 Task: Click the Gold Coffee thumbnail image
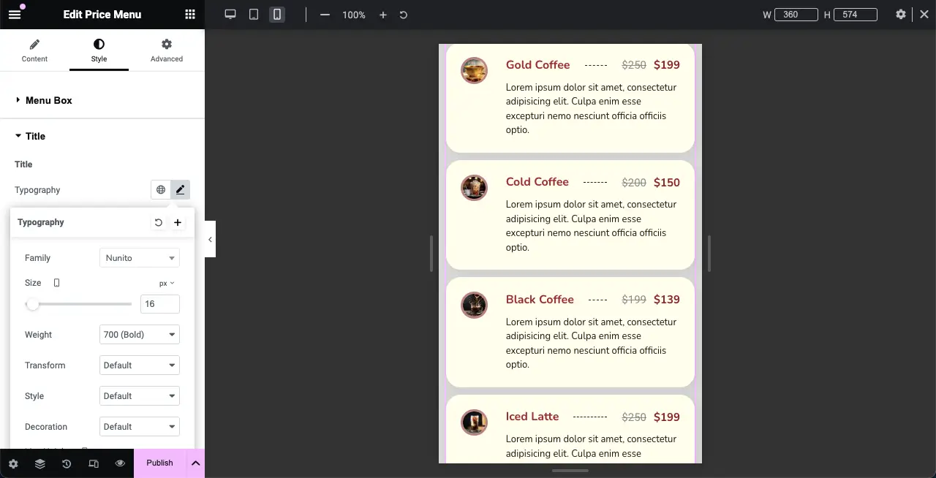point(474,70)
